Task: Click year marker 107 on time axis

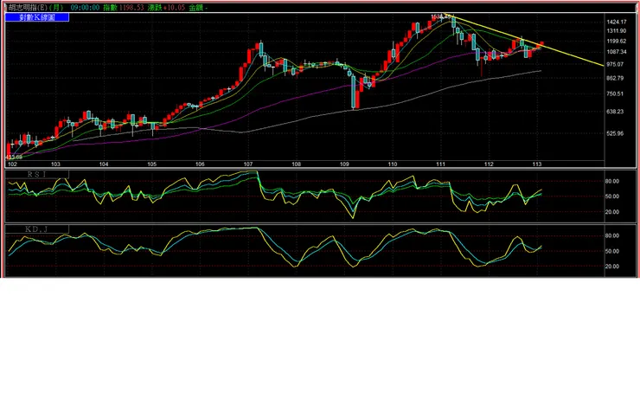Action: [248, 164]
